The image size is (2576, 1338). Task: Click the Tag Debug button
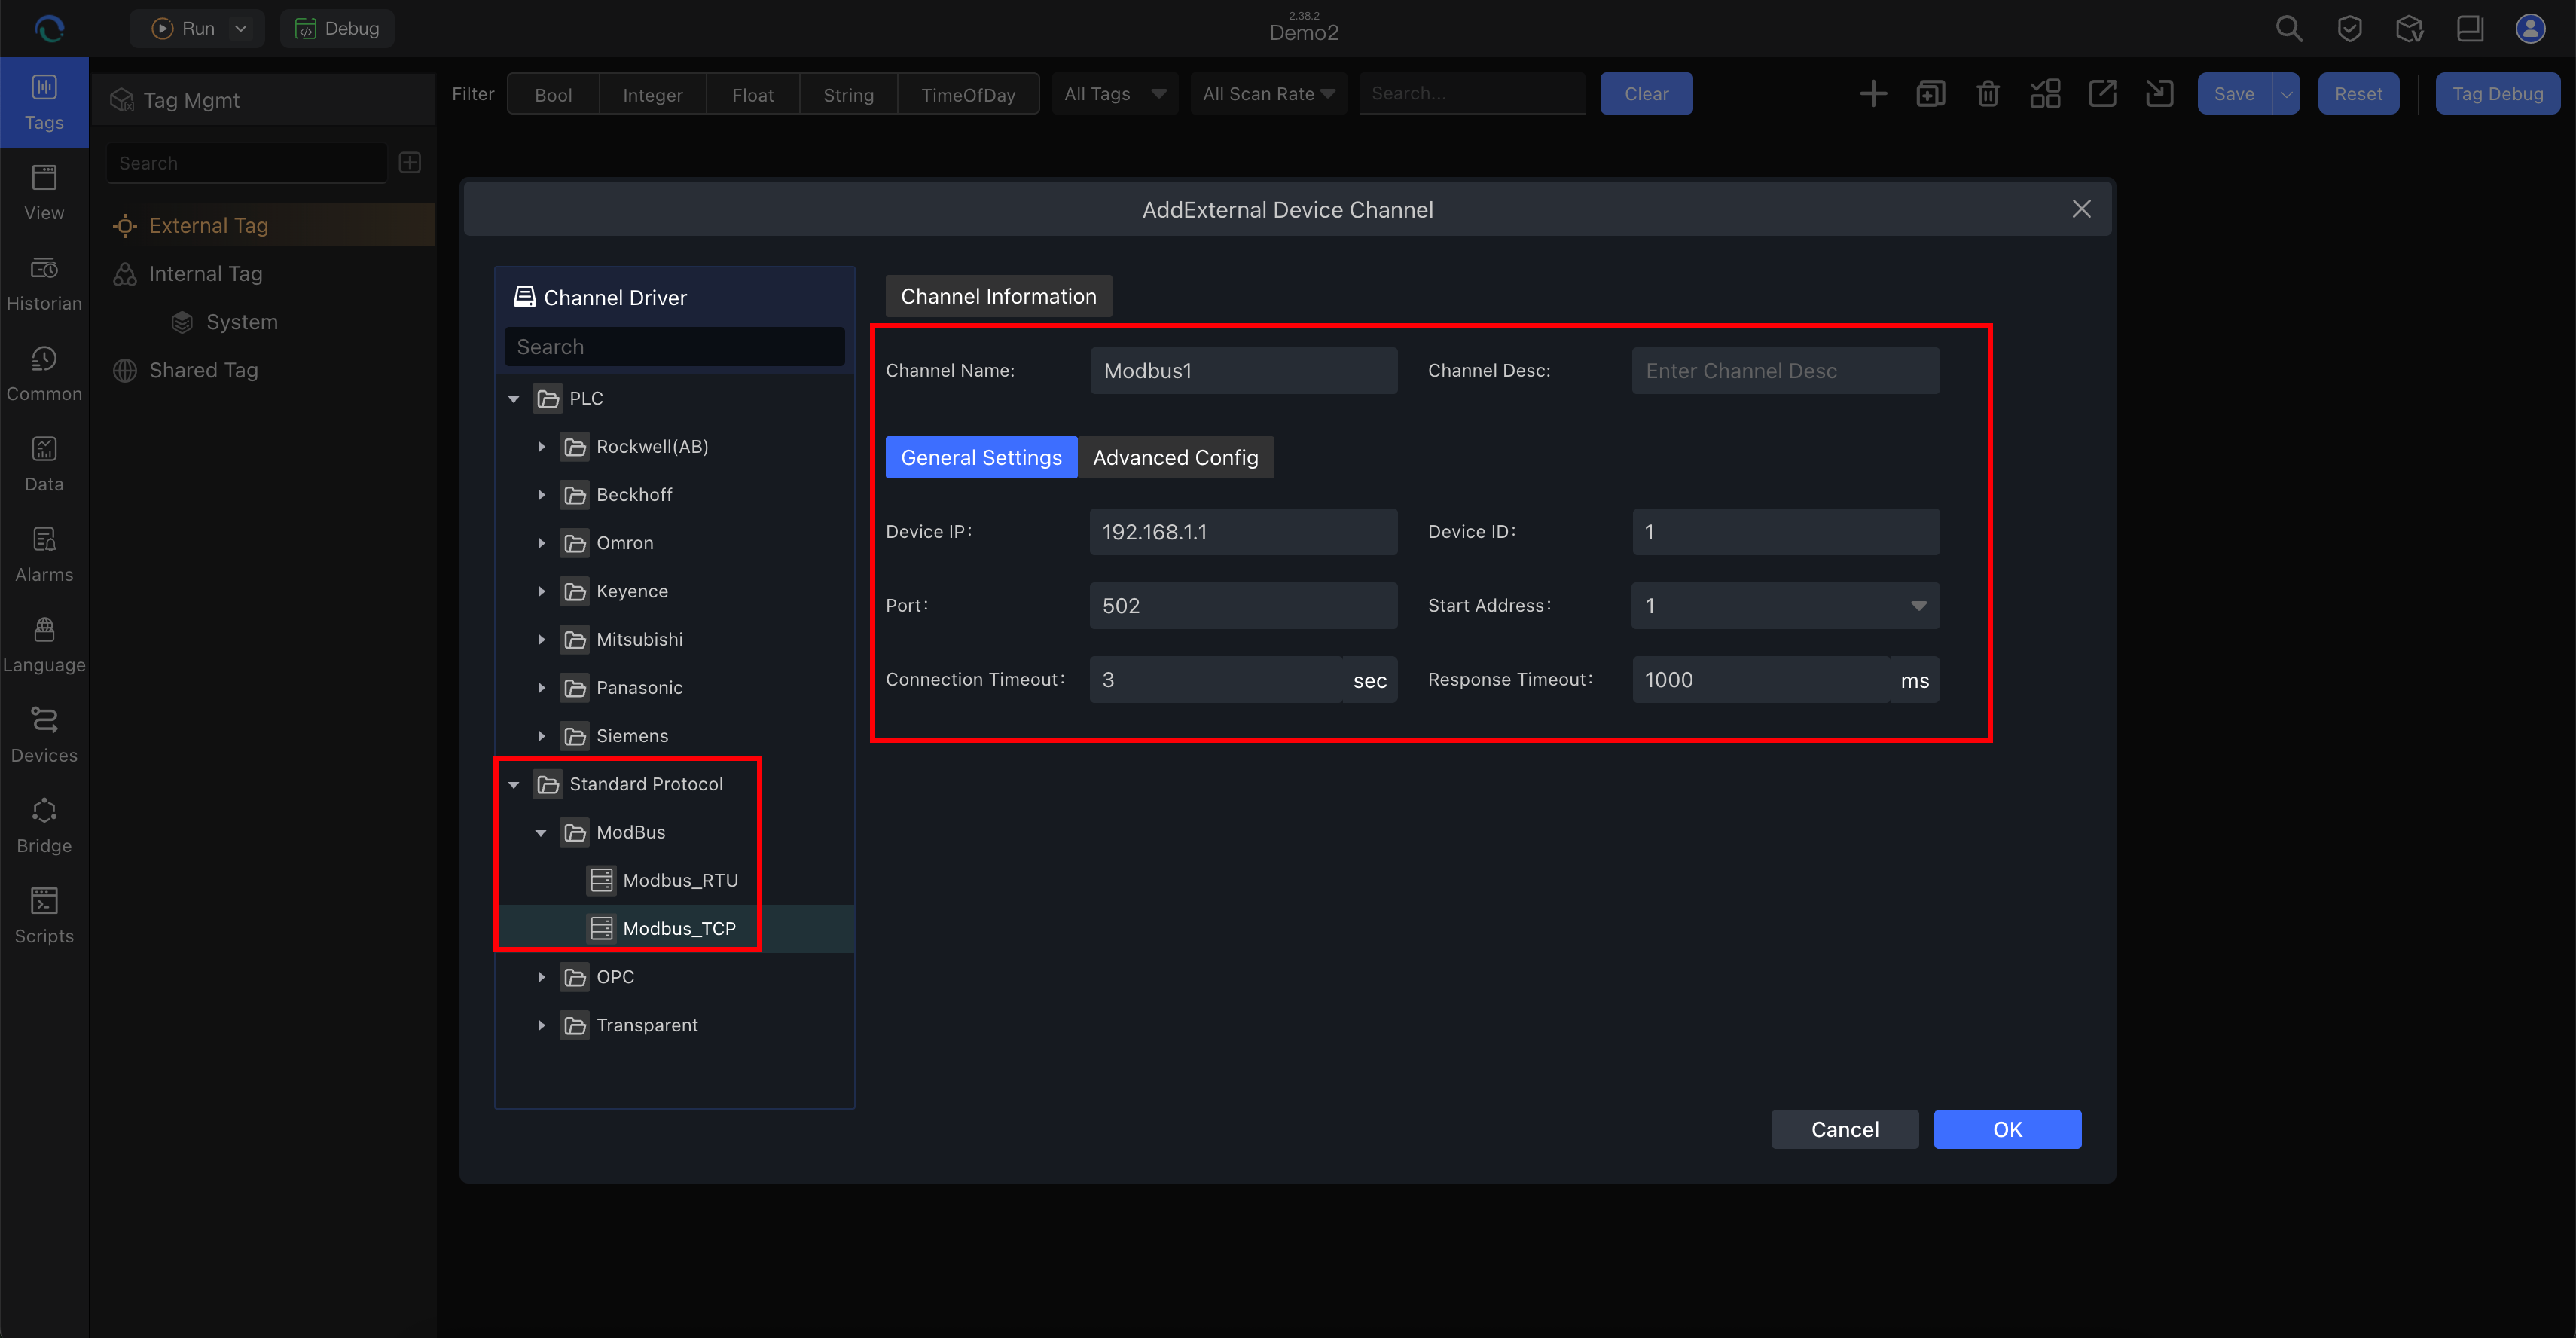click(x=2497, y=94)
